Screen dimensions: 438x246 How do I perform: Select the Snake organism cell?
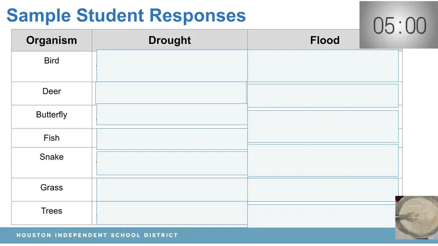(52, 162)
